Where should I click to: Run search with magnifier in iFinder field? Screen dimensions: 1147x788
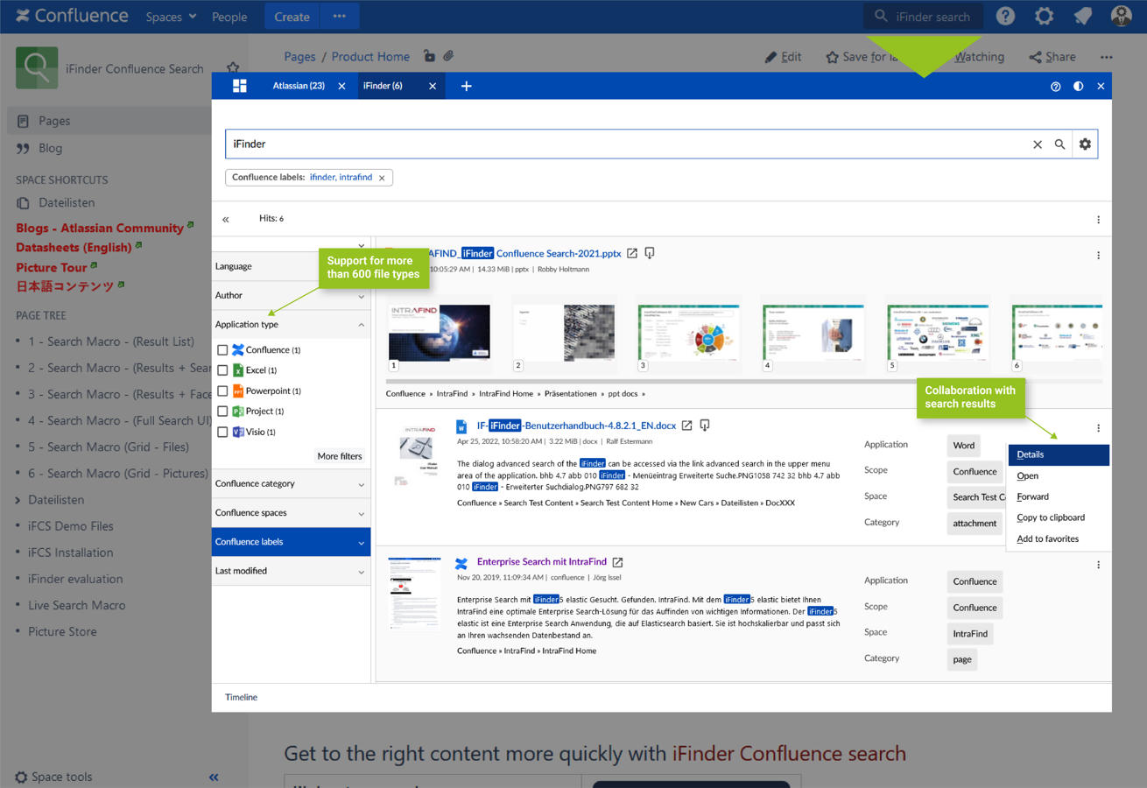[1059, 144]
